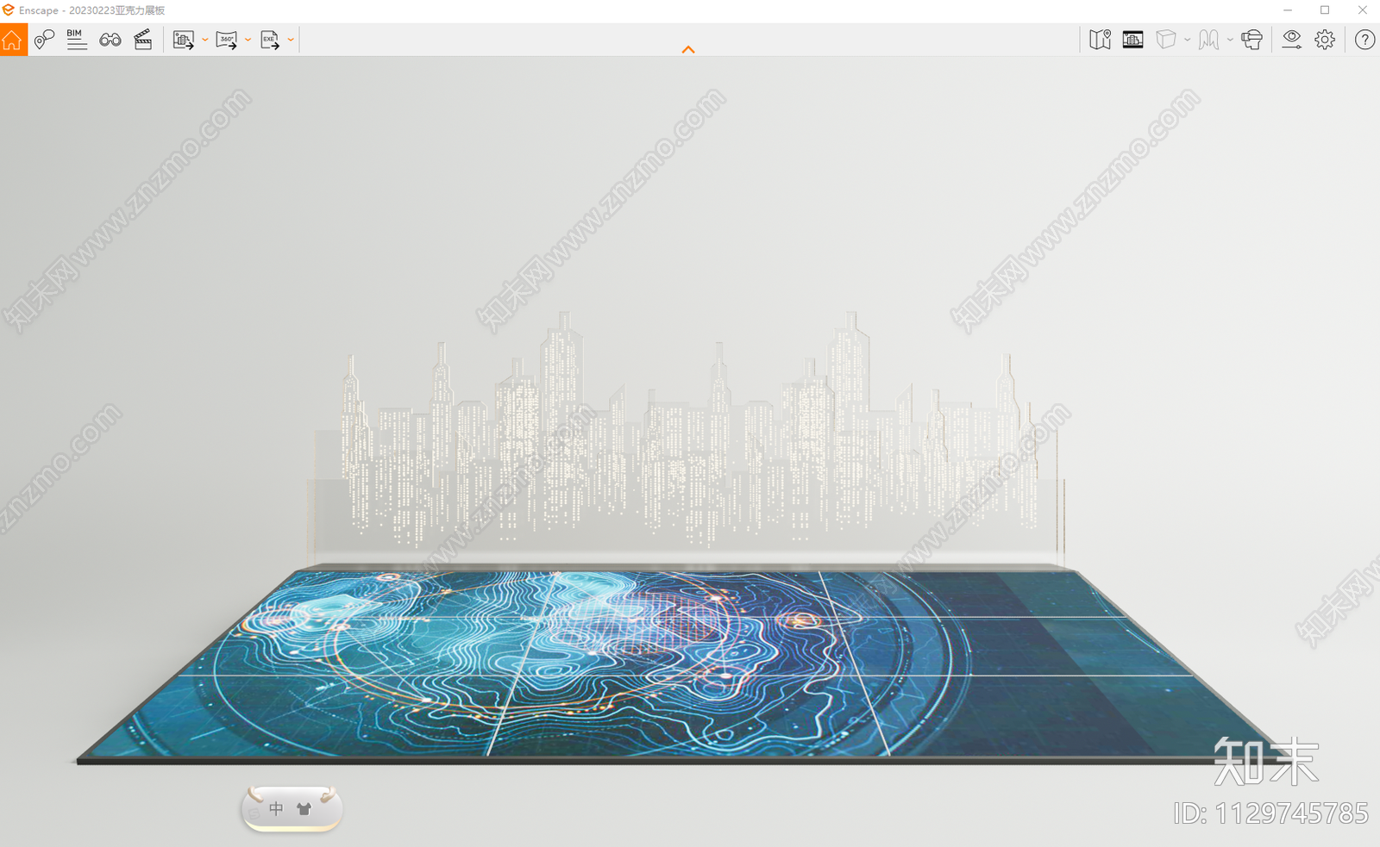Expand the screenshot export dropdown arrow
The image size is (1380, 847).
(204, 40)
